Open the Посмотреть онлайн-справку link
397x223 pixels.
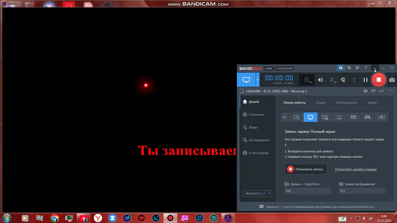tap(356, 169)
